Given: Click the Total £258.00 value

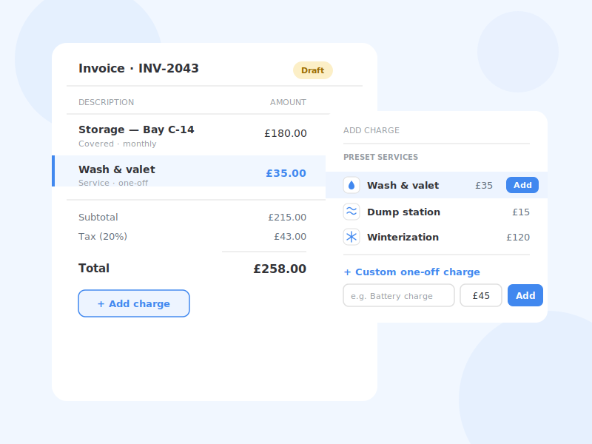Looking at the screenshot, I should (x=280, y=269).
